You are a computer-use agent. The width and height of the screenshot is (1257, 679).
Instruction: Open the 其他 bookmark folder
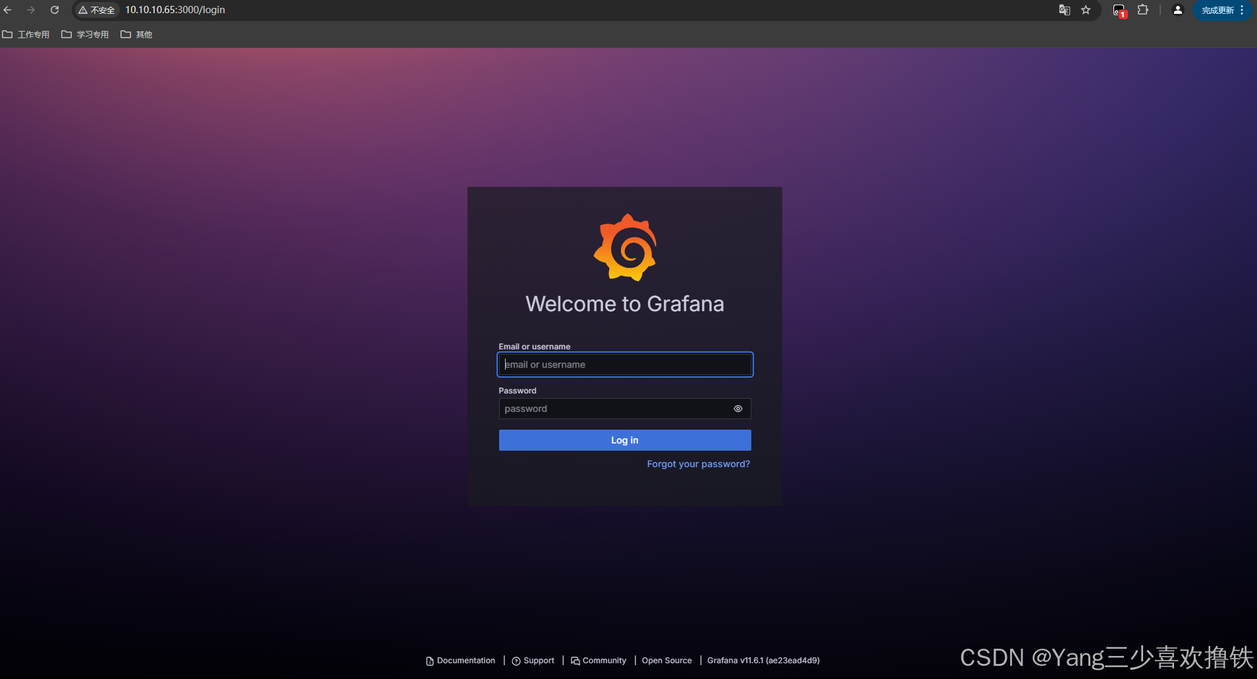(136, 34)
